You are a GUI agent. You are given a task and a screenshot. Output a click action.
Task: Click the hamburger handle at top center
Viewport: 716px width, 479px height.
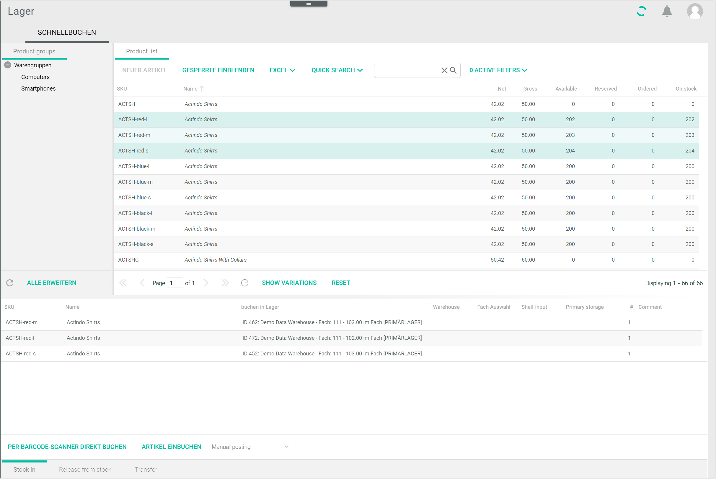pyautogui.click(x=309, y=3)
